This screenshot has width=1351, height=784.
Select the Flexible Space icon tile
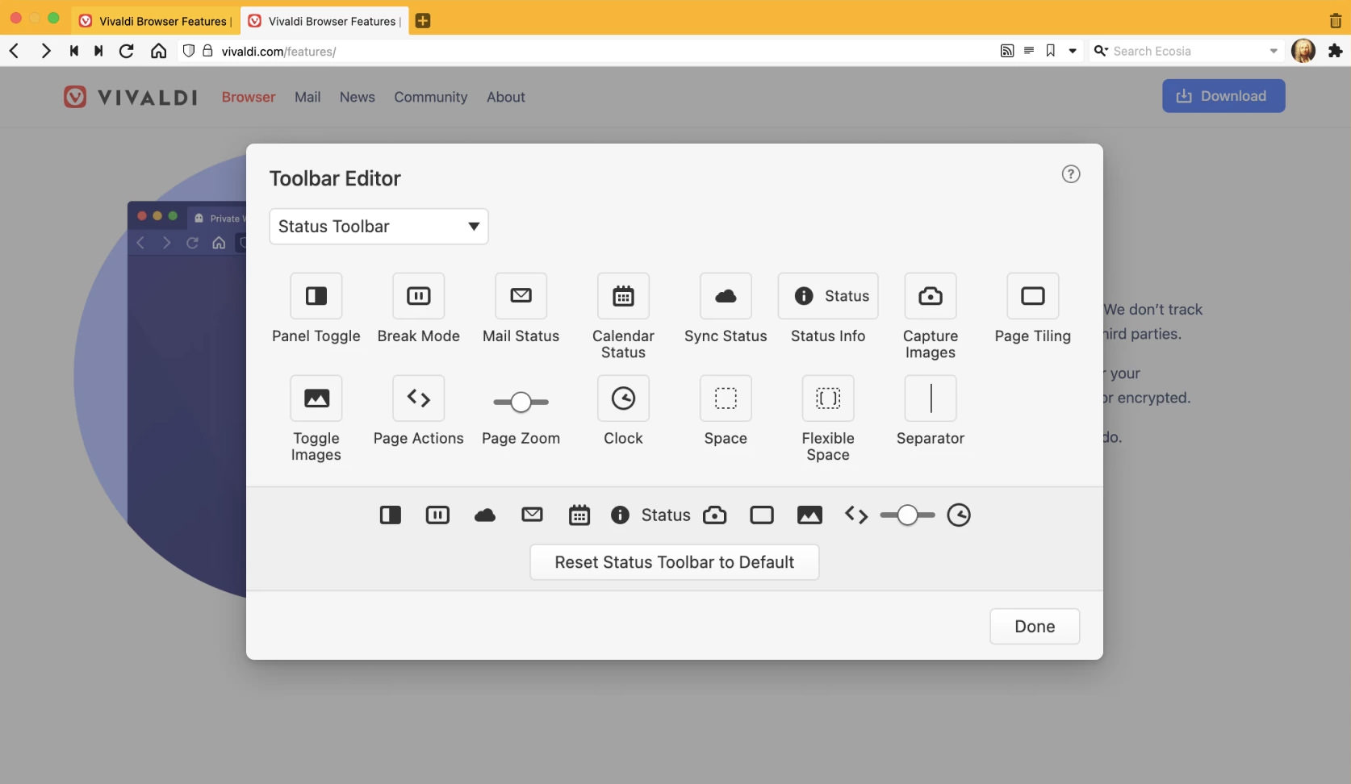pos(827,398)
